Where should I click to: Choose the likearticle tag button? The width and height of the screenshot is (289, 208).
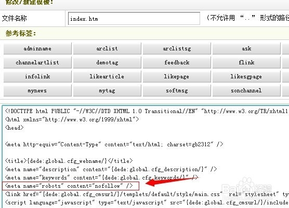tap(107, 76)
